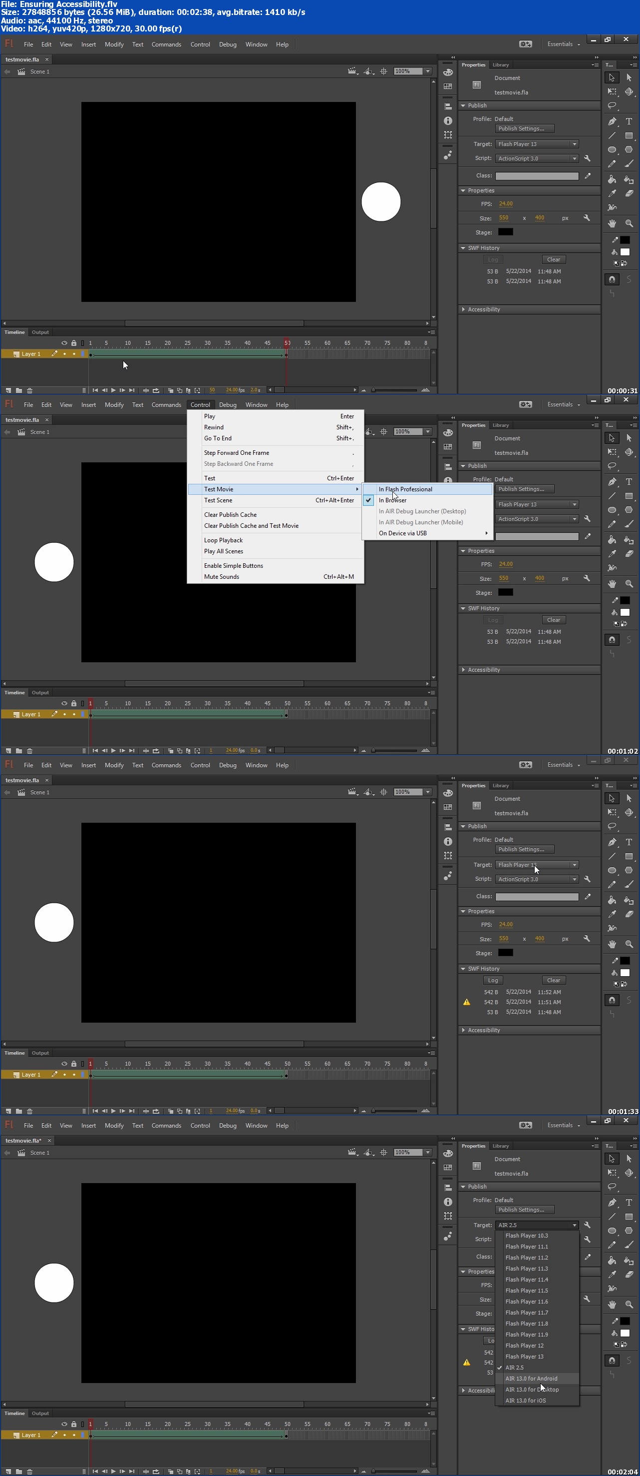
Task: Select the Line tool in the 00:01:02 frame
Action: pyautogui.click(x=612, y=496)
